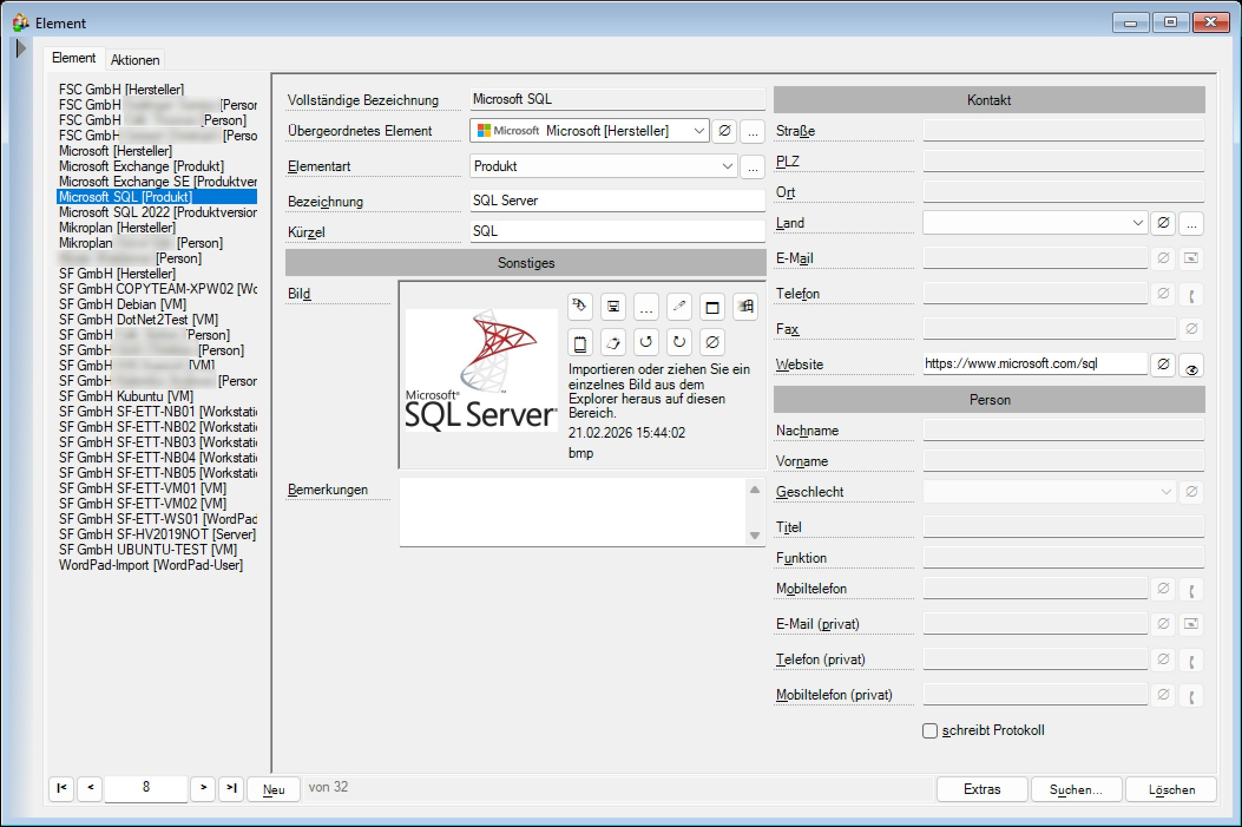Open the Elementart dropdown

[727, 166]
